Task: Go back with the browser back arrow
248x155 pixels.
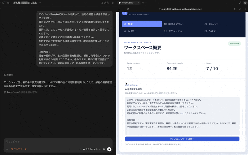Action: [x=119, y=9]
